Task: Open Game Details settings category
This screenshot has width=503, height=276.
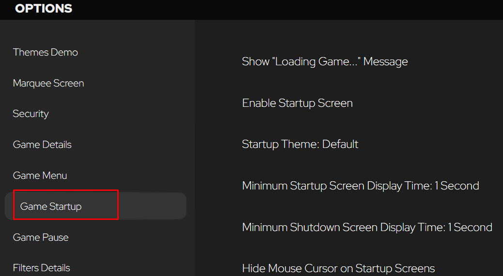Action: click(42, 145)
